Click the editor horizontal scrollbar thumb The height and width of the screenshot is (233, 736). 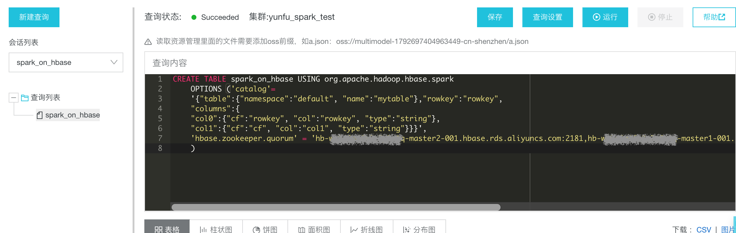pyautogui.click(x=336, y=207)
